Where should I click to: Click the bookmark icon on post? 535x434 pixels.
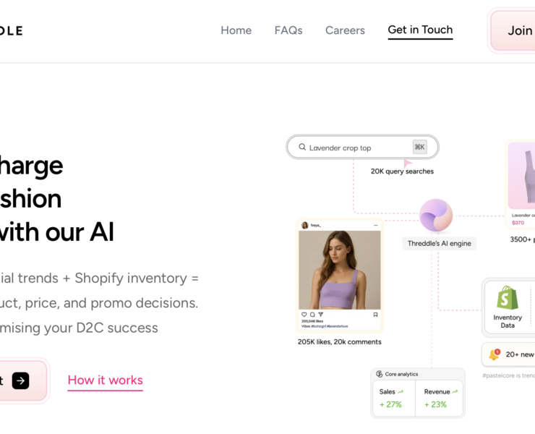[x=375, y=315]
